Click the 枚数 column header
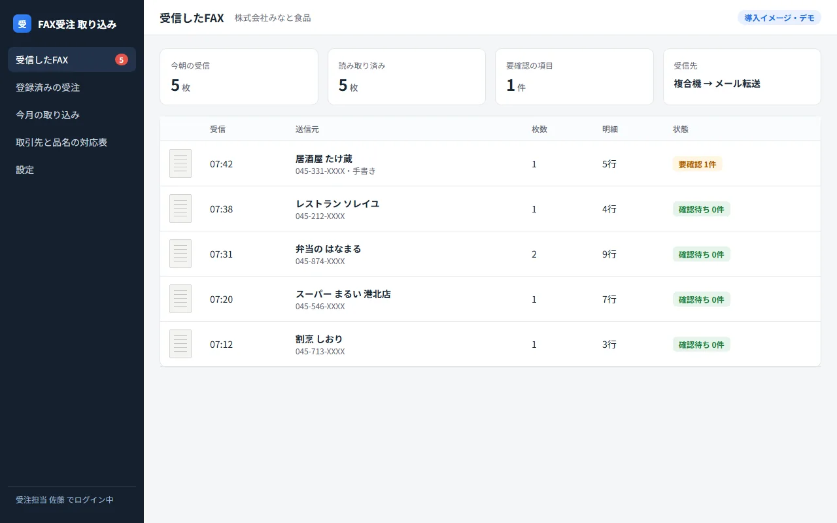 tap(539, 129)
